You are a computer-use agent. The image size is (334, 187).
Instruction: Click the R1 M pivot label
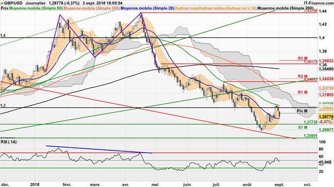click(x=303, y=93)
